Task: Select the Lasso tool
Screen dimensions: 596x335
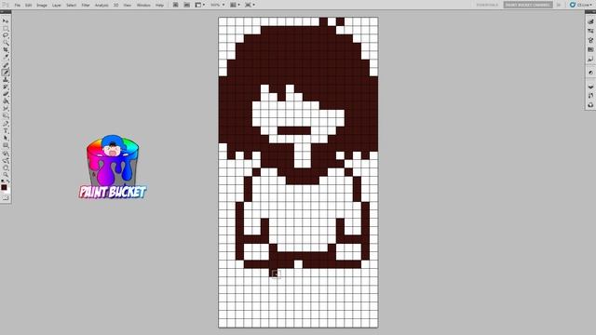Action: (x=6, y=35)
